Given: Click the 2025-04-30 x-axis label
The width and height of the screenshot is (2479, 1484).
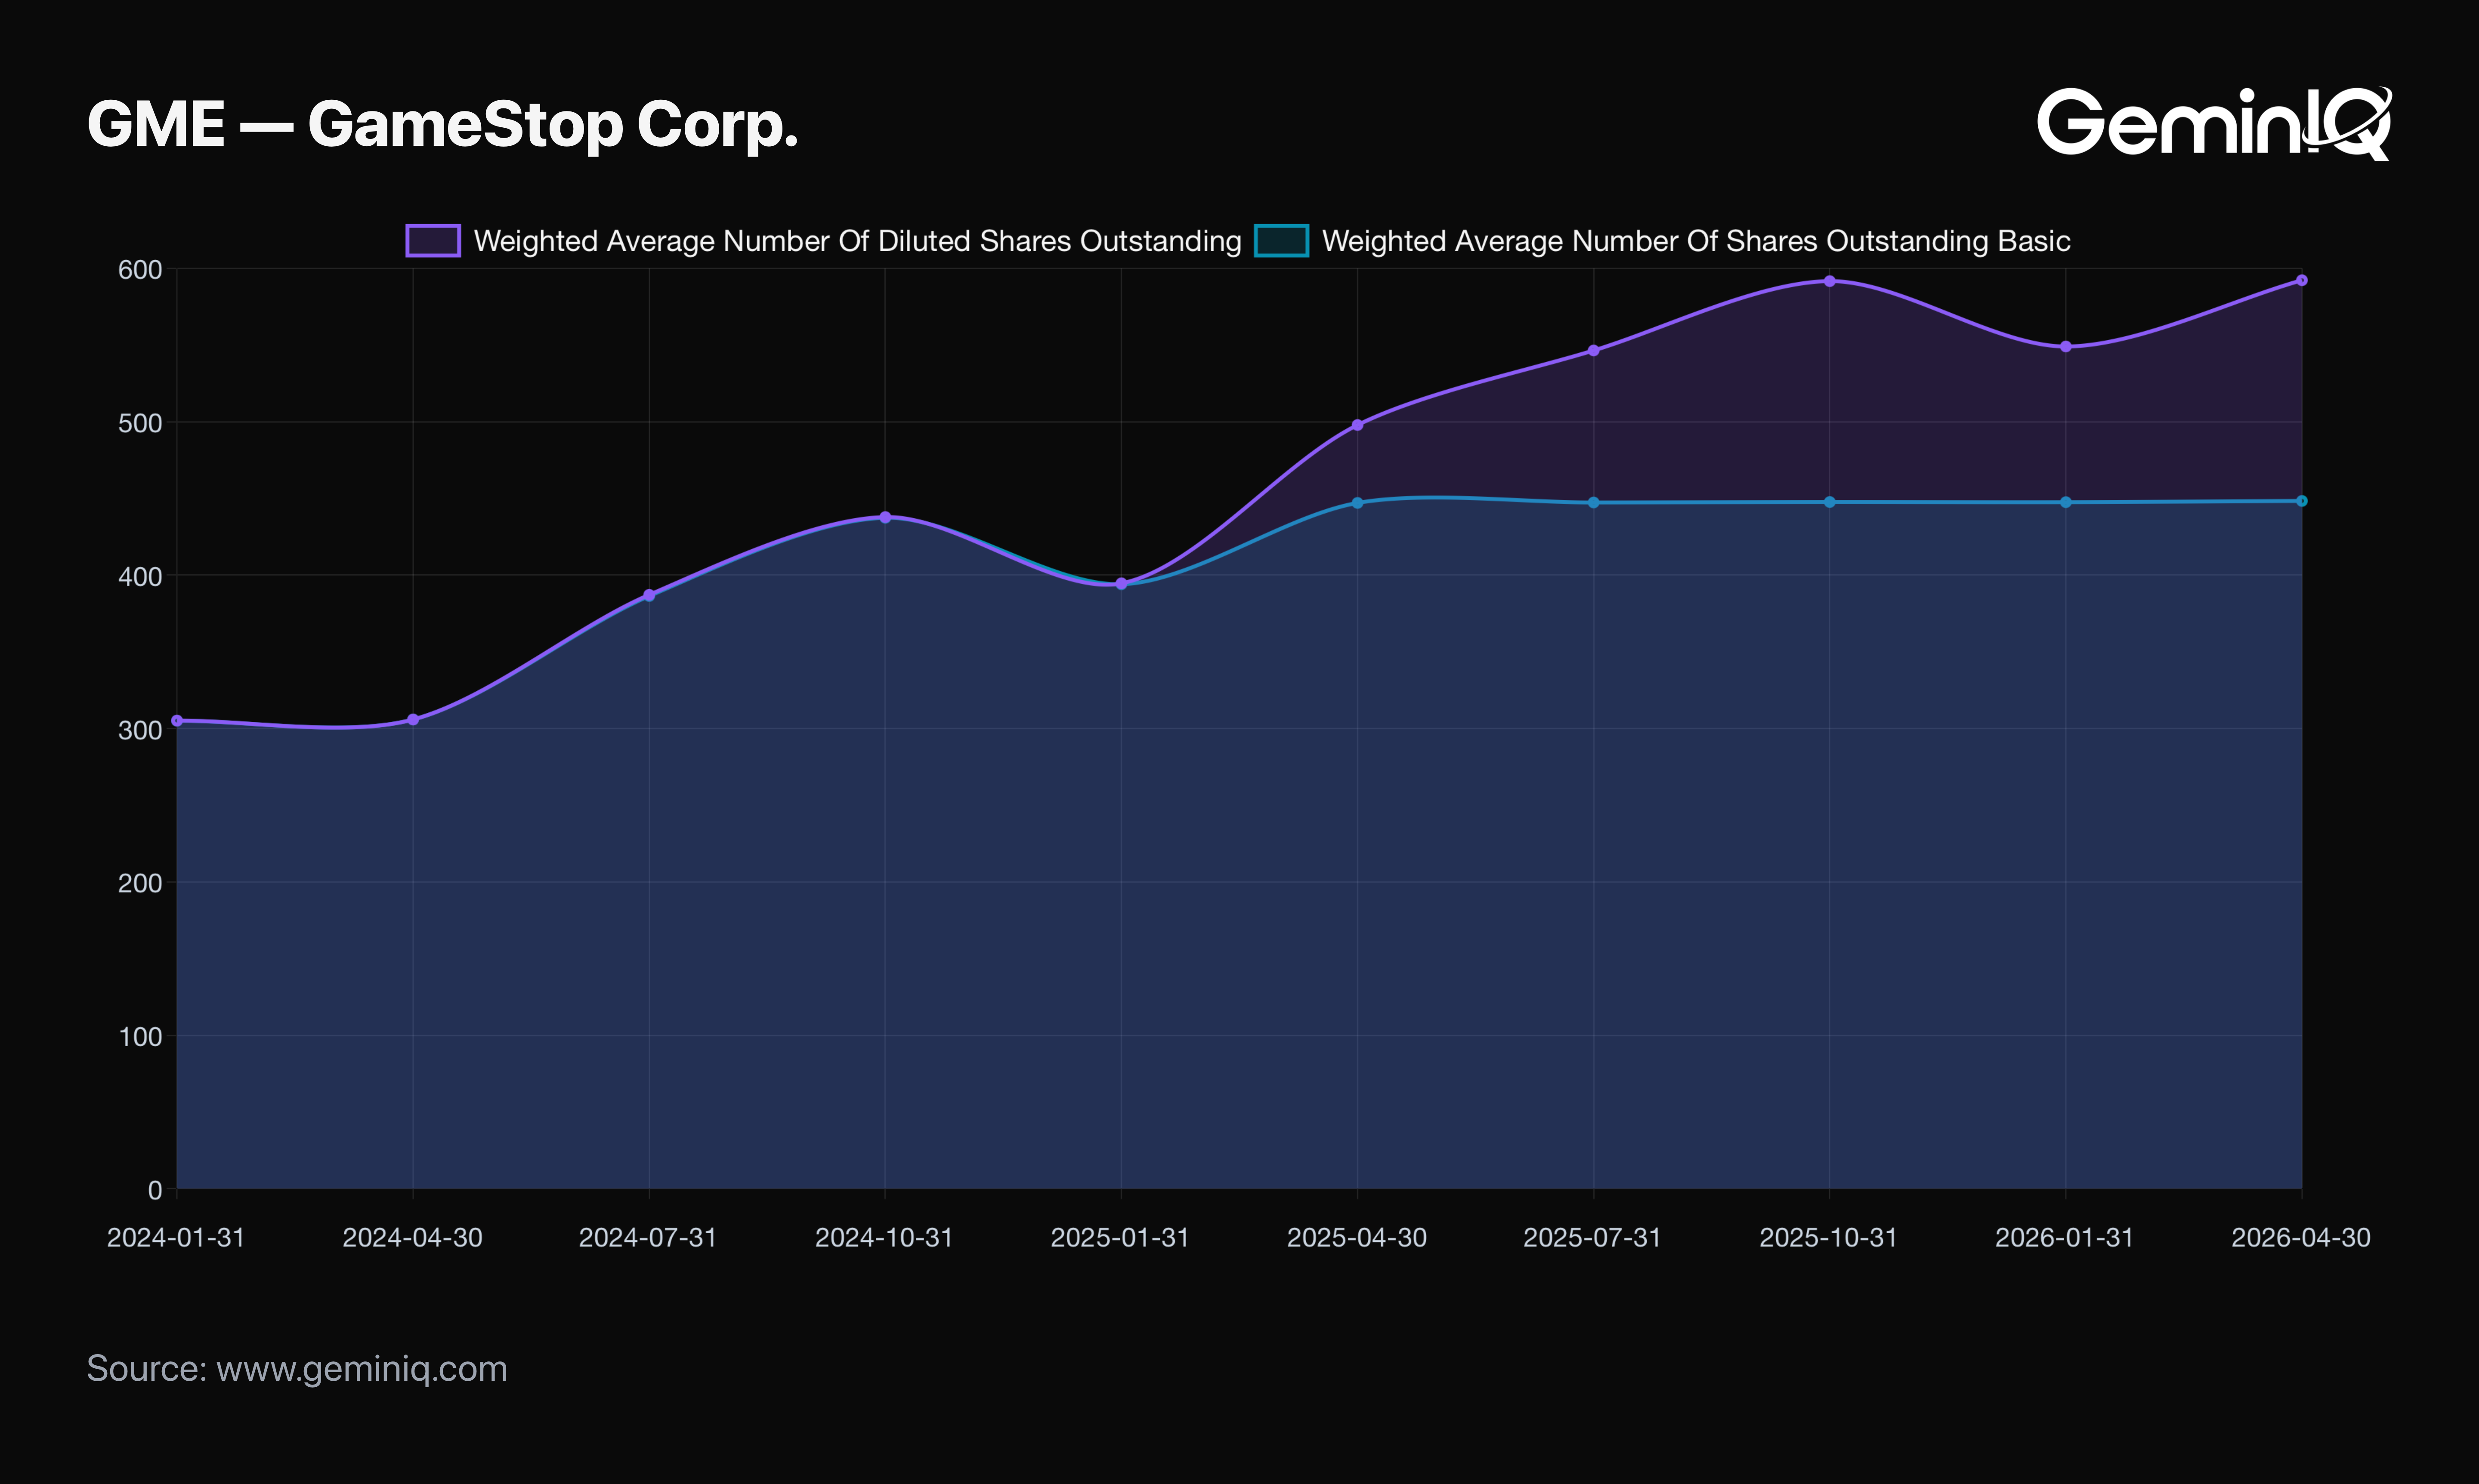Looking at the screenshot, I should (x=1357, y=1238).
